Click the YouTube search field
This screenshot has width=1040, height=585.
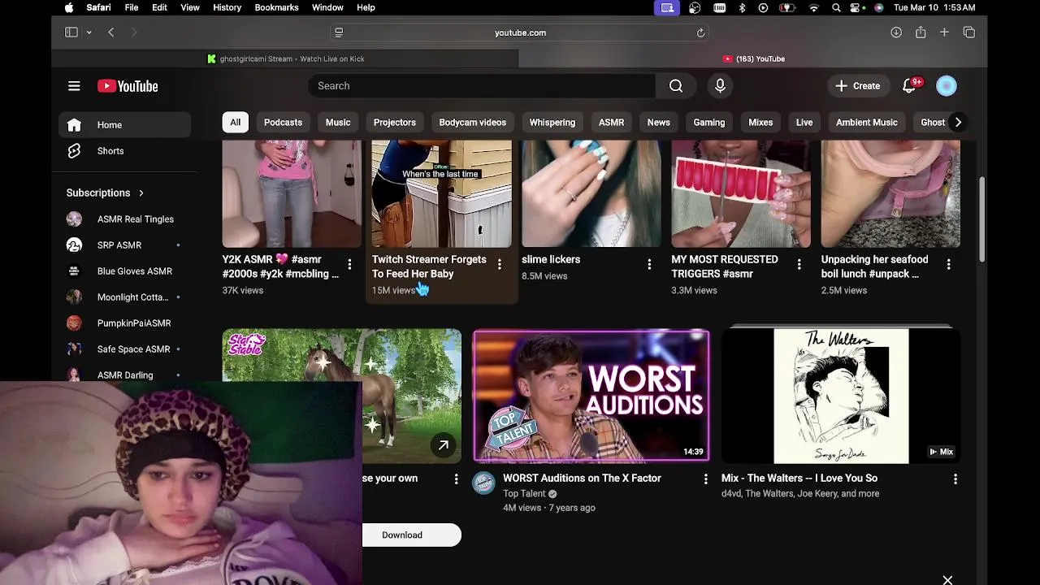click(482, 86)
